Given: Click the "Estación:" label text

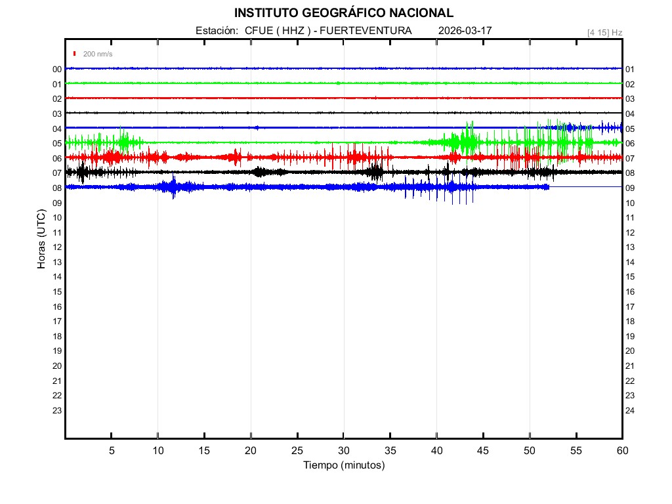Looking at the screenshot, I should pyautogui.click(x=216, y=31).
